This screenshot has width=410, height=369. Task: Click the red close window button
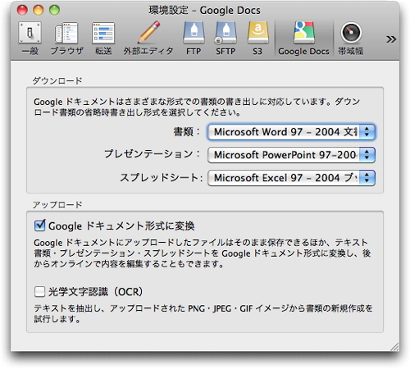(x=22, y=11)
